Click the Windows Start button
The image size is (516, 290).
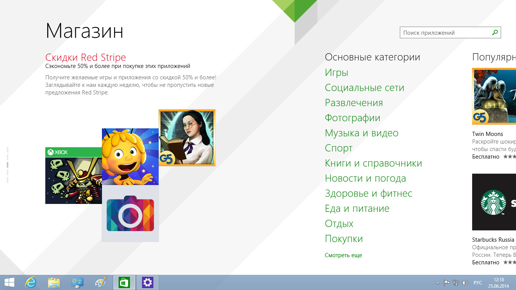(9, 282)
